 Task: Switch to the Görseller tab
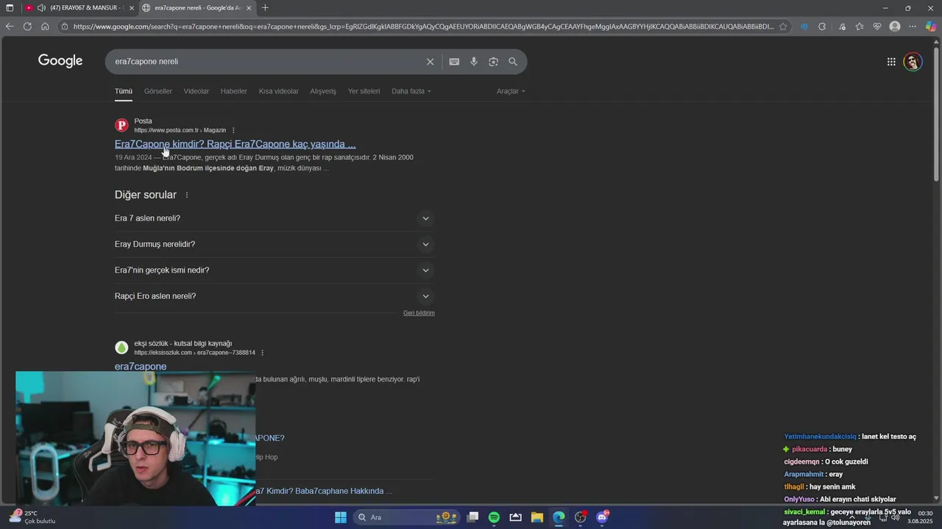158,91
